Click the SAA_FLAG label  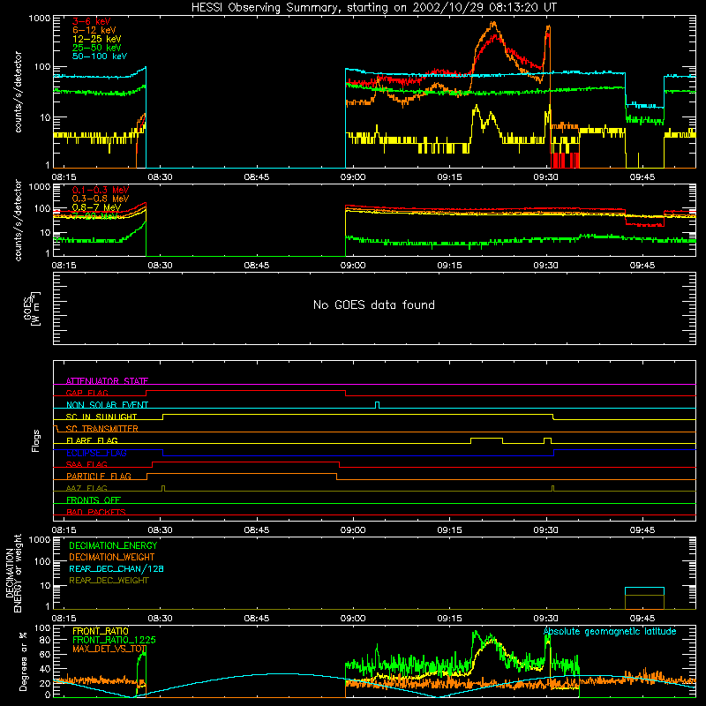point(86,464)
